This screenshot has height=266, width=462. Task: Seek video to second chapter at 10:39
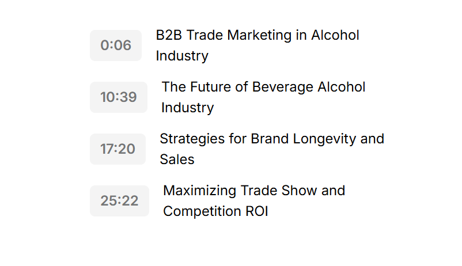point(119,97)
